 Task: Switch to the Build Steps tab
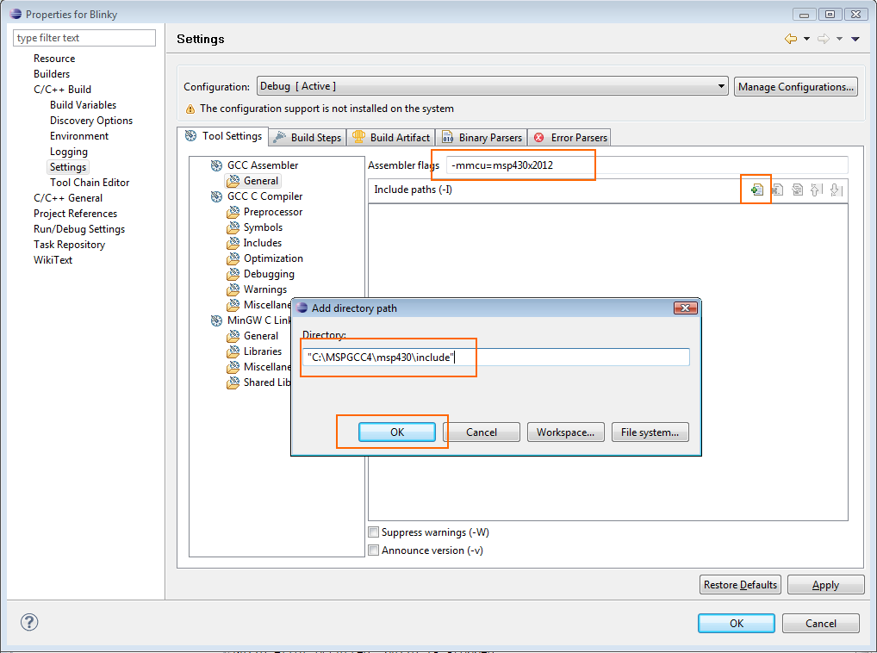click(x=308, y=137)
